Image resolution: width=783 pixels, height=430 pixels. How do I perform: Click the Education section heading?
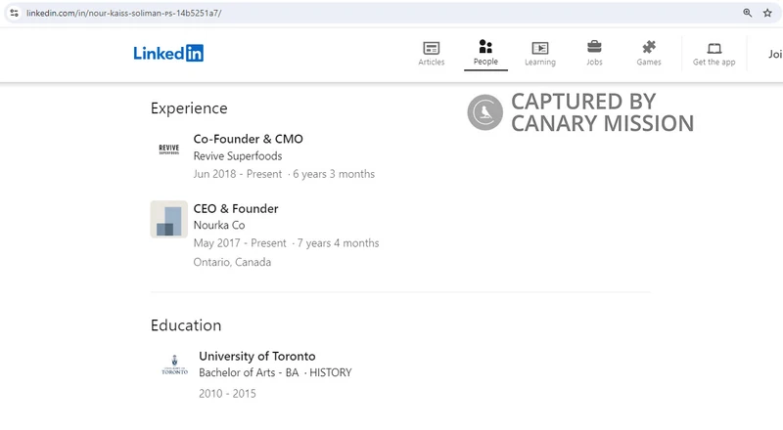186,325
